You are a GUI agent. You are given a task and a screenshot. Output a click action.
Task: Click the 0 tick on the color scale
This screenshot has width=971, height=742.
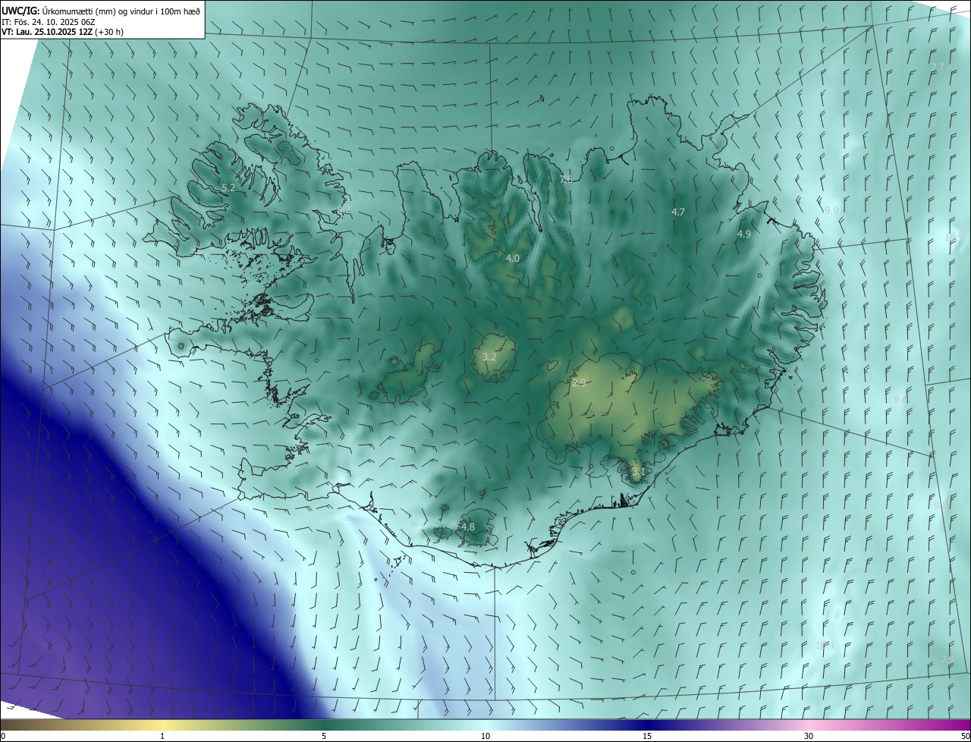pyautogui.click(x=3, y=737)
